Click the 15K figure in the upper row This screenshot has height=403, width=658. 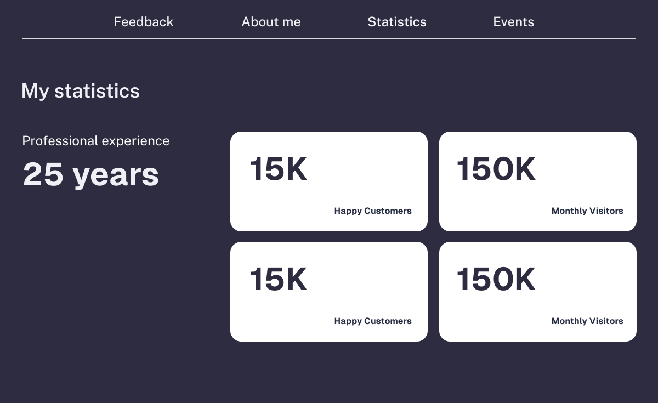pyautogui.click(x=279, y=169)
